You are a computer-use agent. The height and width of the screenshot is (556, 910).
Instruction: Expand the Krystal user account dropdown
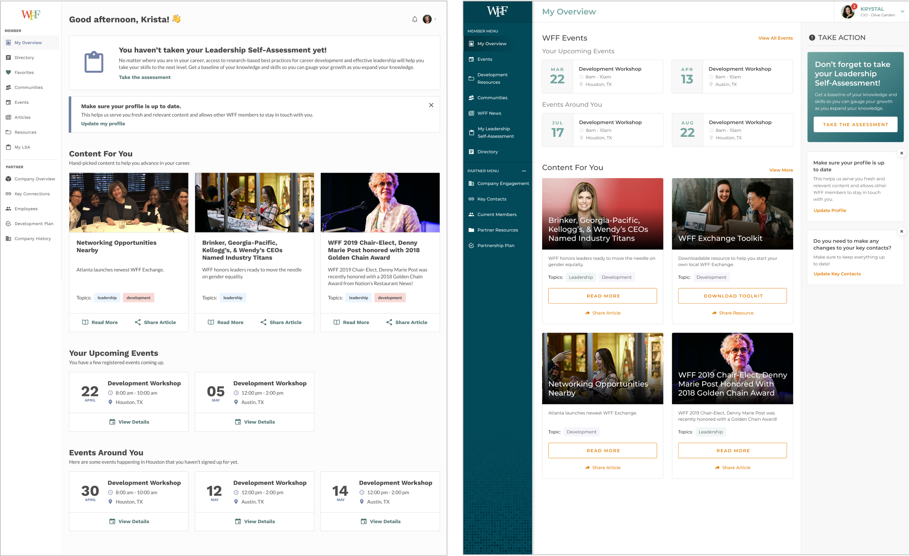(x=902, y=12)
